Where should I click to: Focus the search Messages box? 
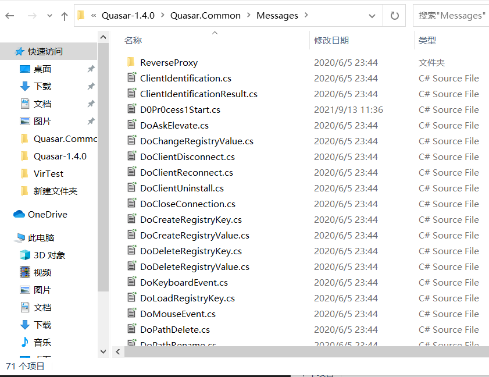click(x=451, y=16)
